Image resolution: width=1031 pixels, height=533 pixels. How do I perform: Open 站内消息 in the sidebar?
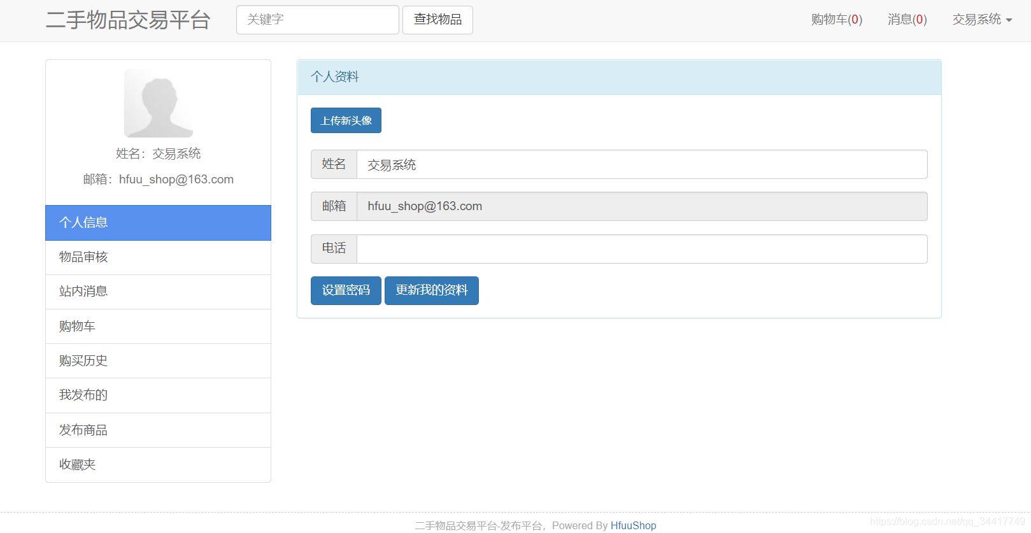click(x=158, y=292)
